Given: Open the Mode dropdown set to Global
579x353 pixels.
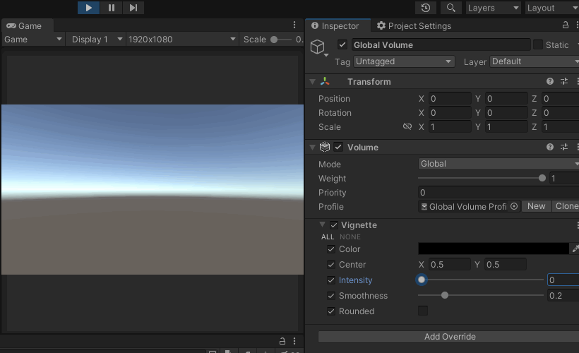Looking at the screenshot, I should point(498,164).
